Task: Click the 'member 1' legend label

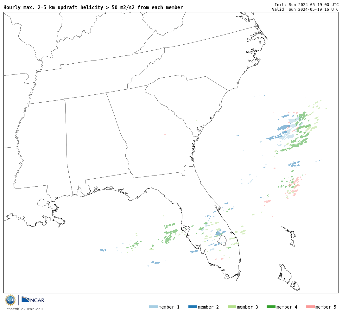Action: (x=169, y=307)
